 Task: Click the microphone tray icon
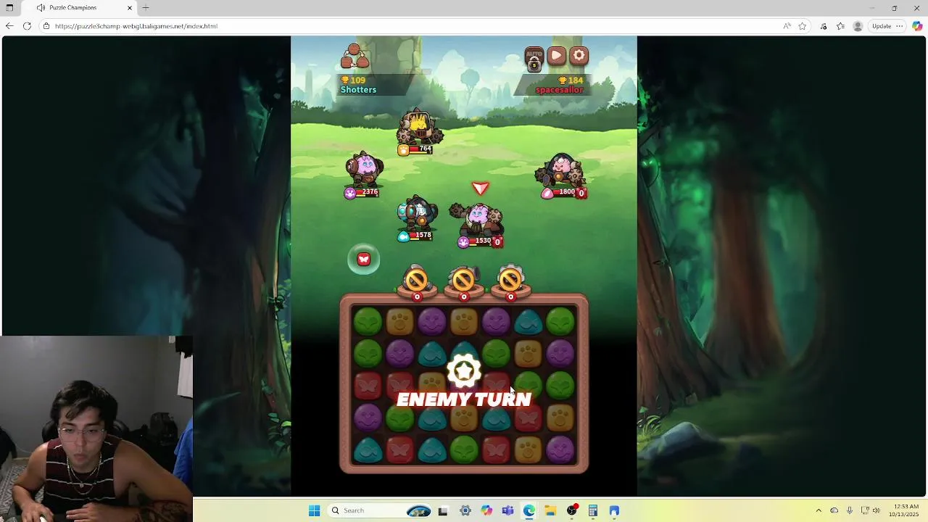point(849,510)
